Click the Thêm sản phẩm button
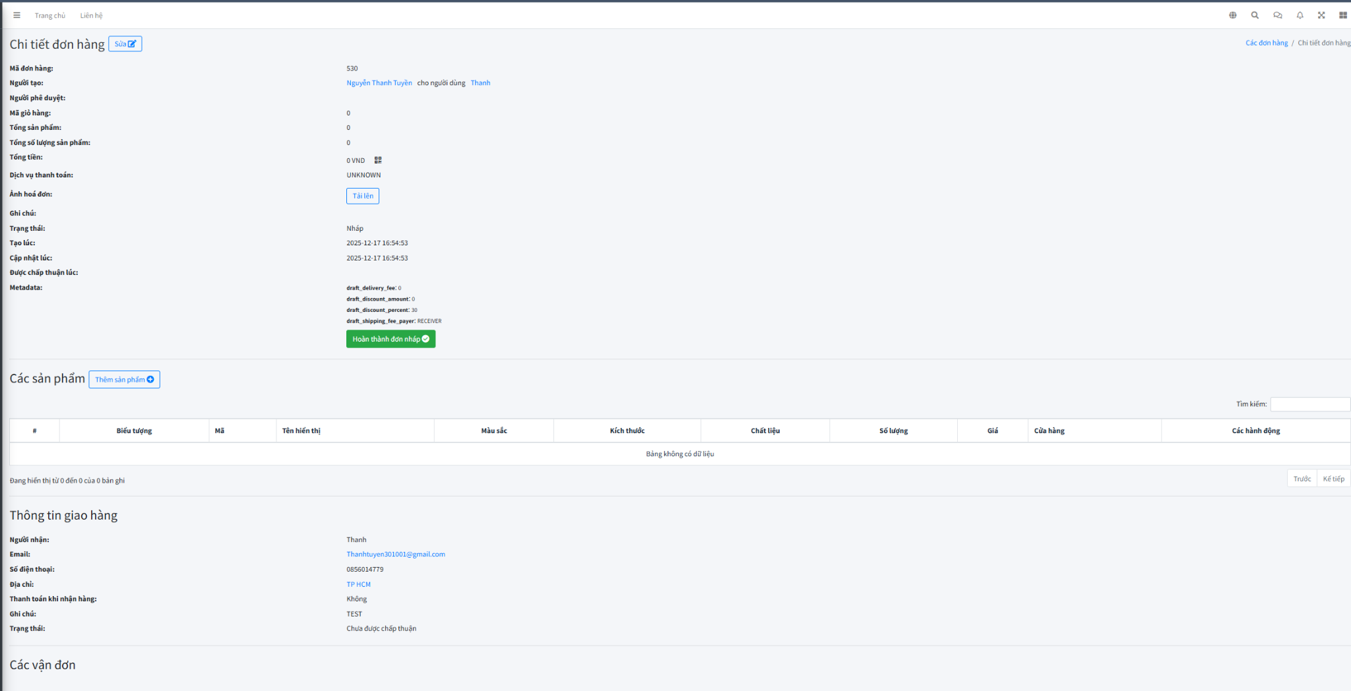 point(124,380)
